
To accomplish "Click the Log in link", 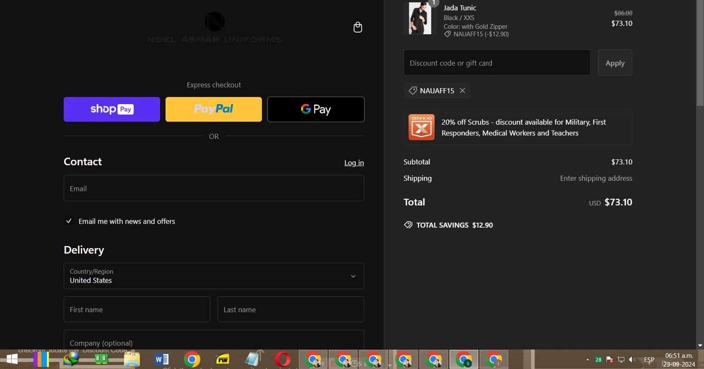I will pyautogui.click(x=354, y=163).
